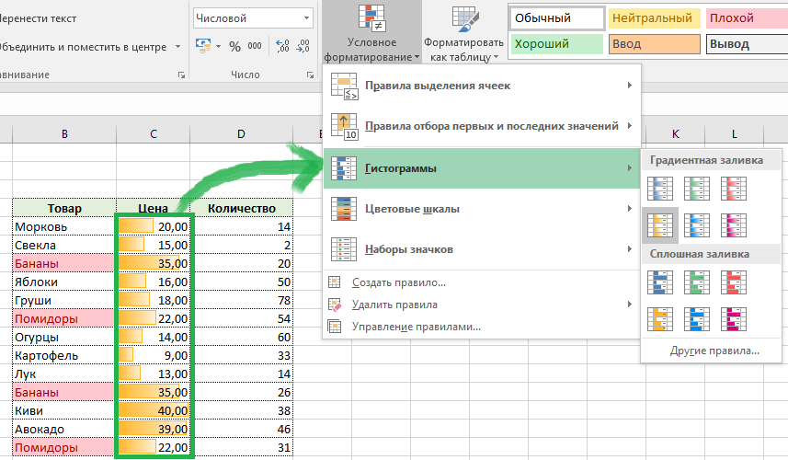Select the Свекла cell
This screenshot has height=460, width=788.
pos(64,246)
